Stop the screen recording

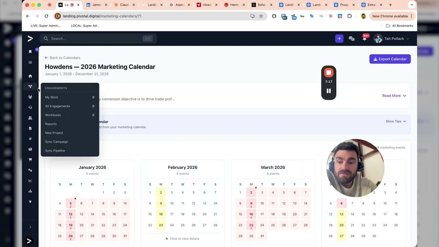click(329, 73)
